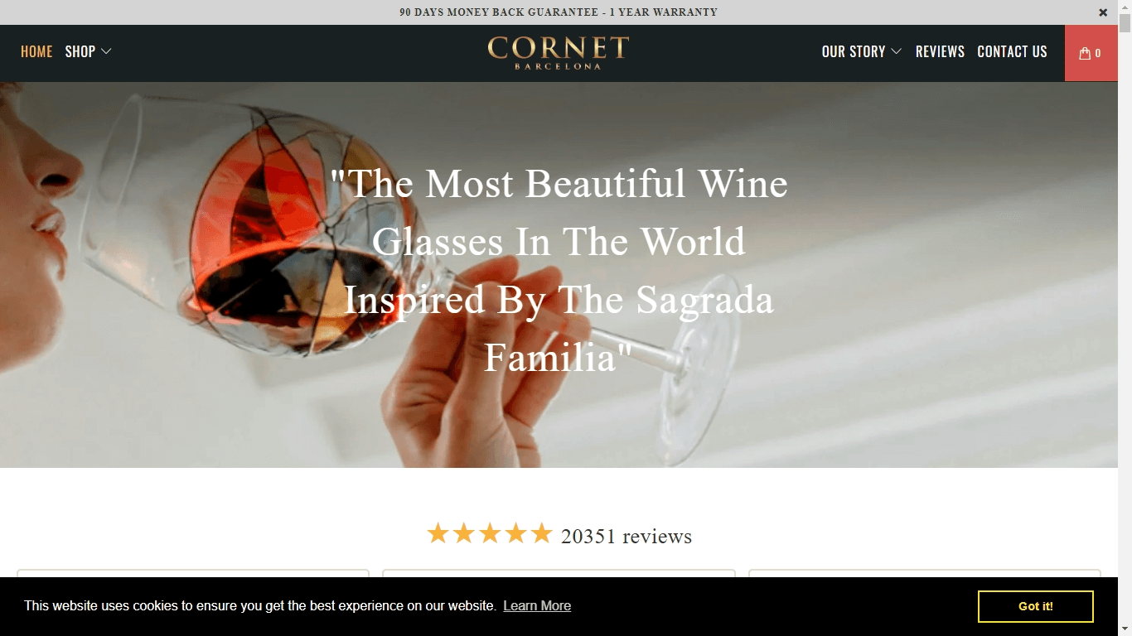Open the shopping cart bag icon
The image size is (1132, 636).
point(1084,53)
